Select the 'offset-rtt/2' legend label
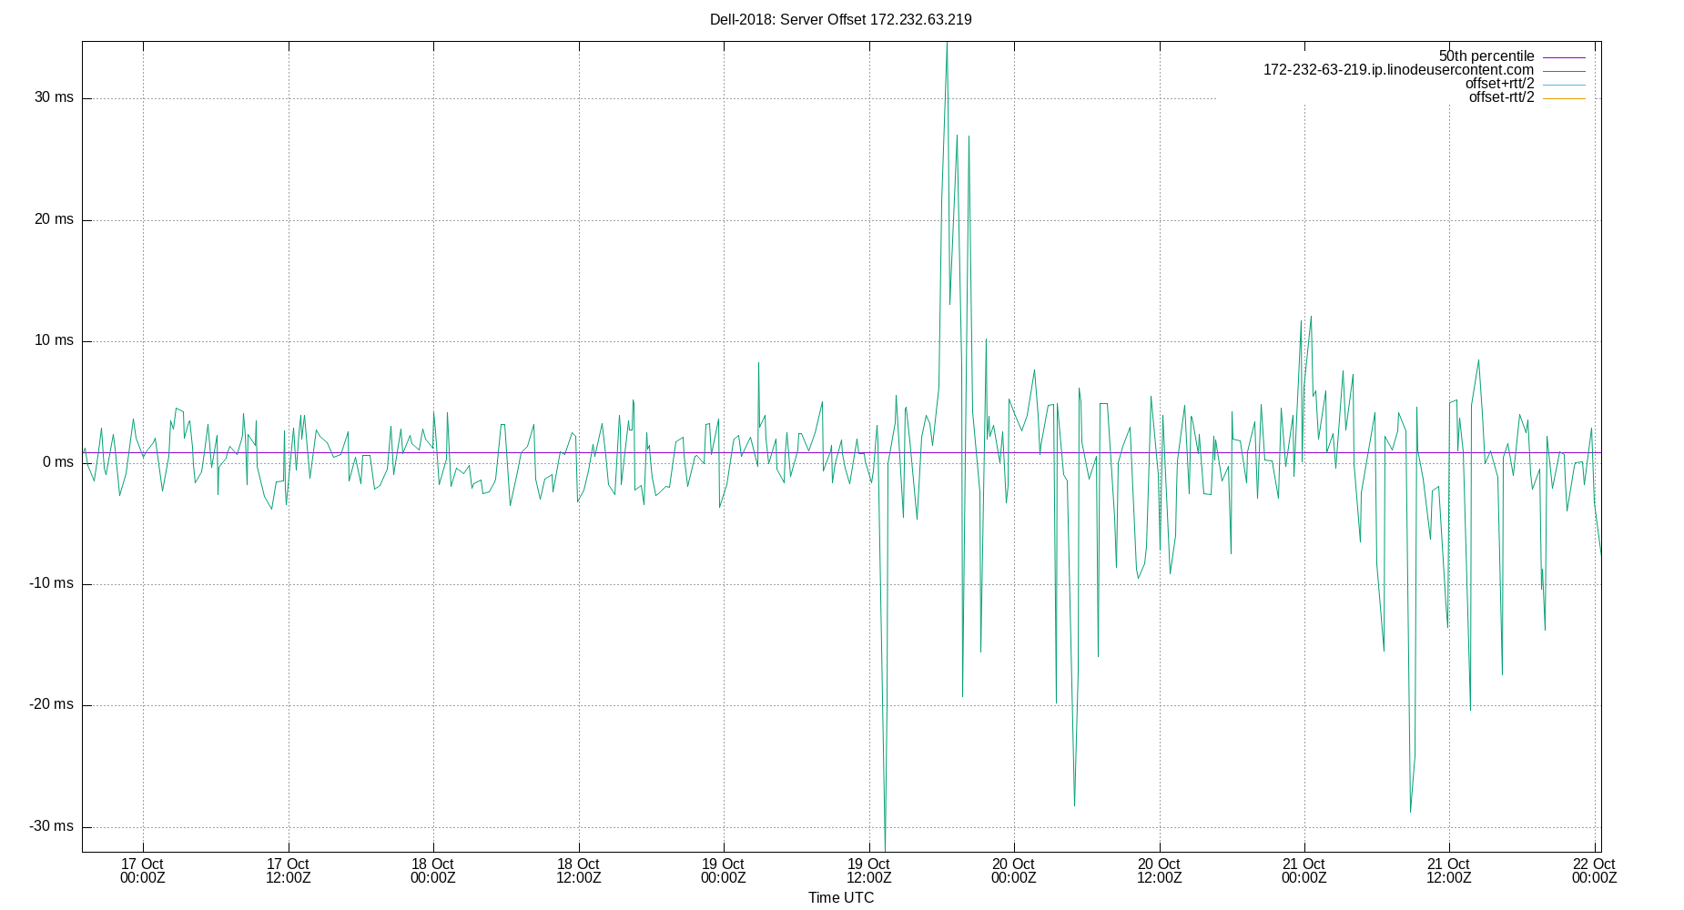 (1501, 97)
